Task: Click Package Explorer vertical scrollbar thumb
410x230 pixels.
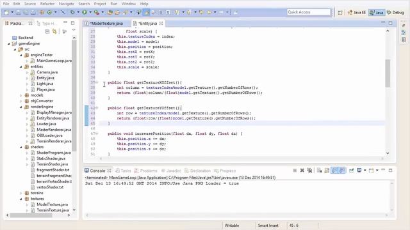Action: point(74,95)
